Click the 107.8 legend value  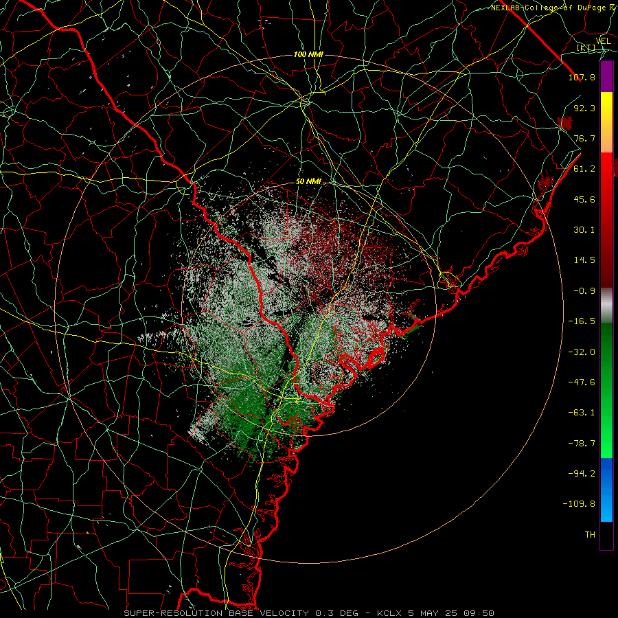click(x=582, y=77)
